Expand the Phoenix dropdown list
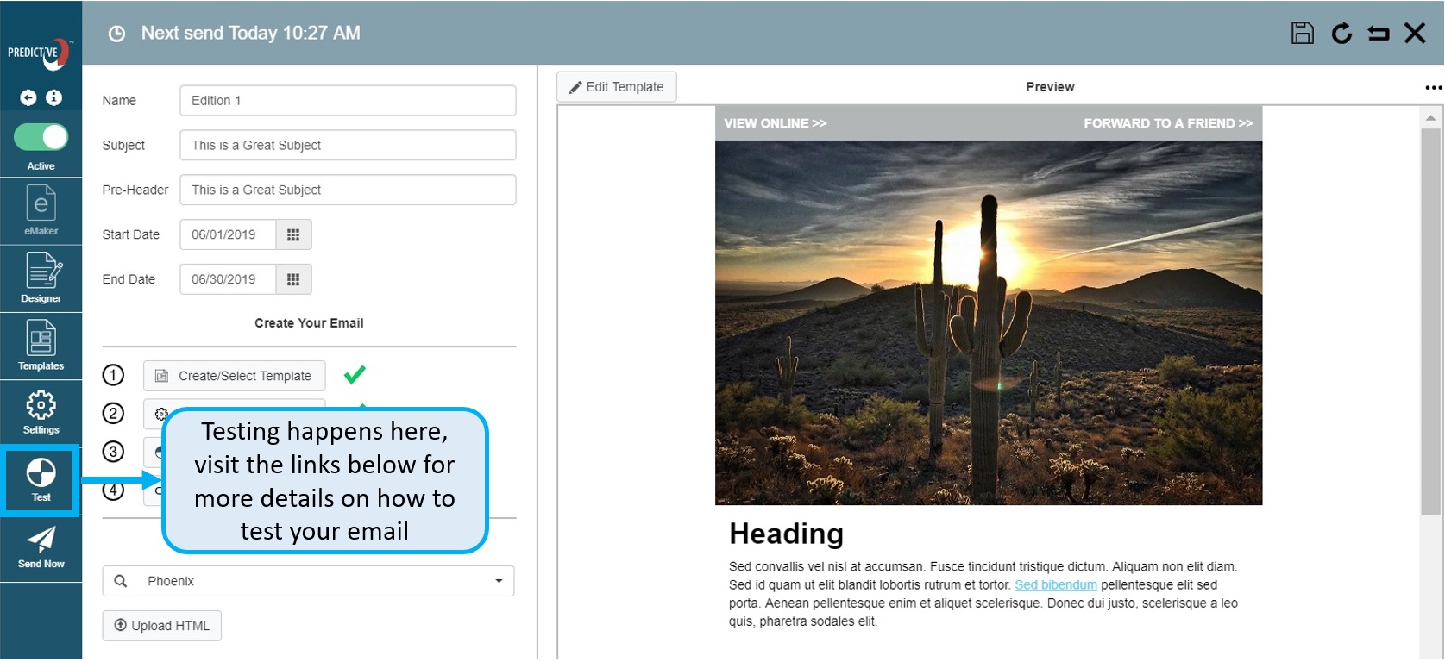The height and width of the screenshot is (662, 1445). tap(498, 581)
